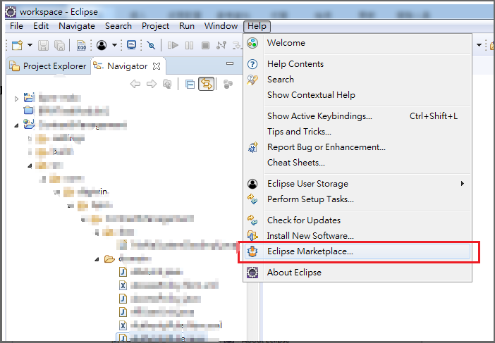Image resolution: width=495 pixels, height=343 pixels.
Task: Click the Resume debug icon
Action: tap(173, 45)
